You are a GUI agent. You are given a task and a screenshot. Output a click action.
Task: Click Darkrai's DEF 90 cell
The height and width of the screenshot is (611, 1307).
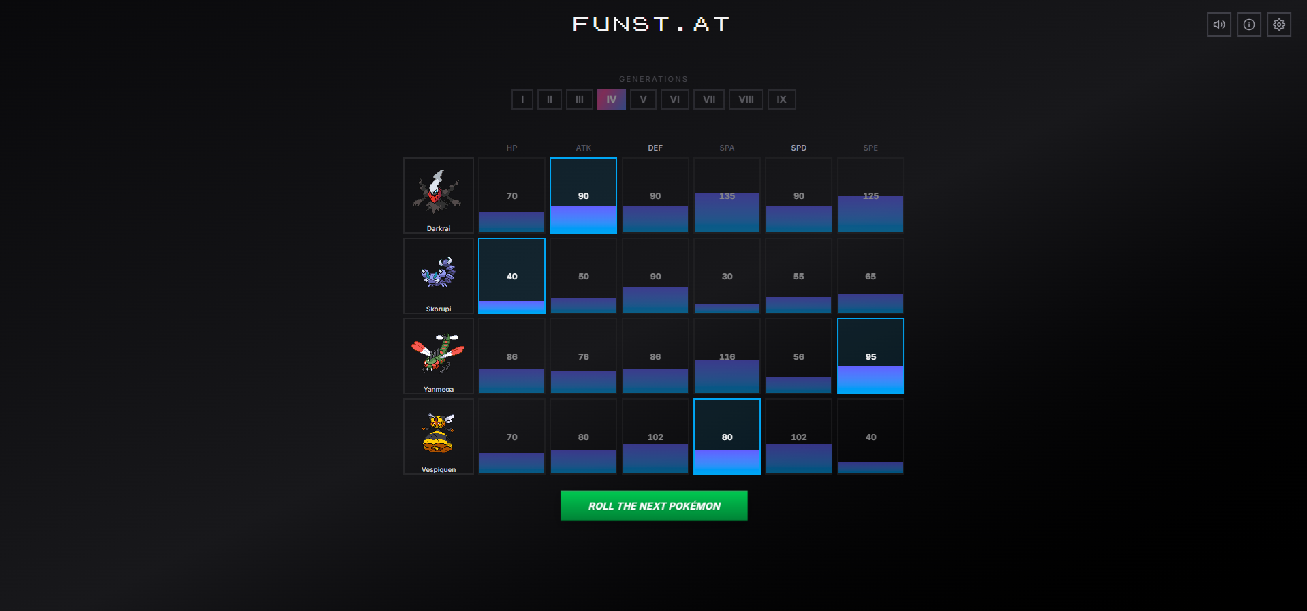tap(655, 195)
